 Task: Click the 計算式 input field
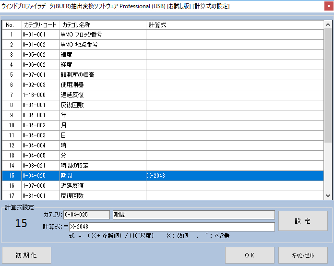tap(172, 227)
